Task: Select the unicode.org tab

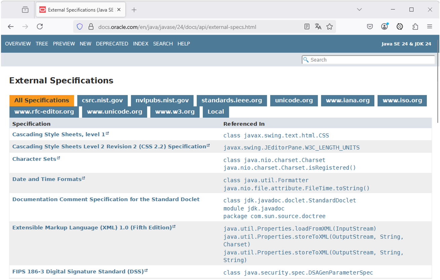Action: [x=294, y=100]
